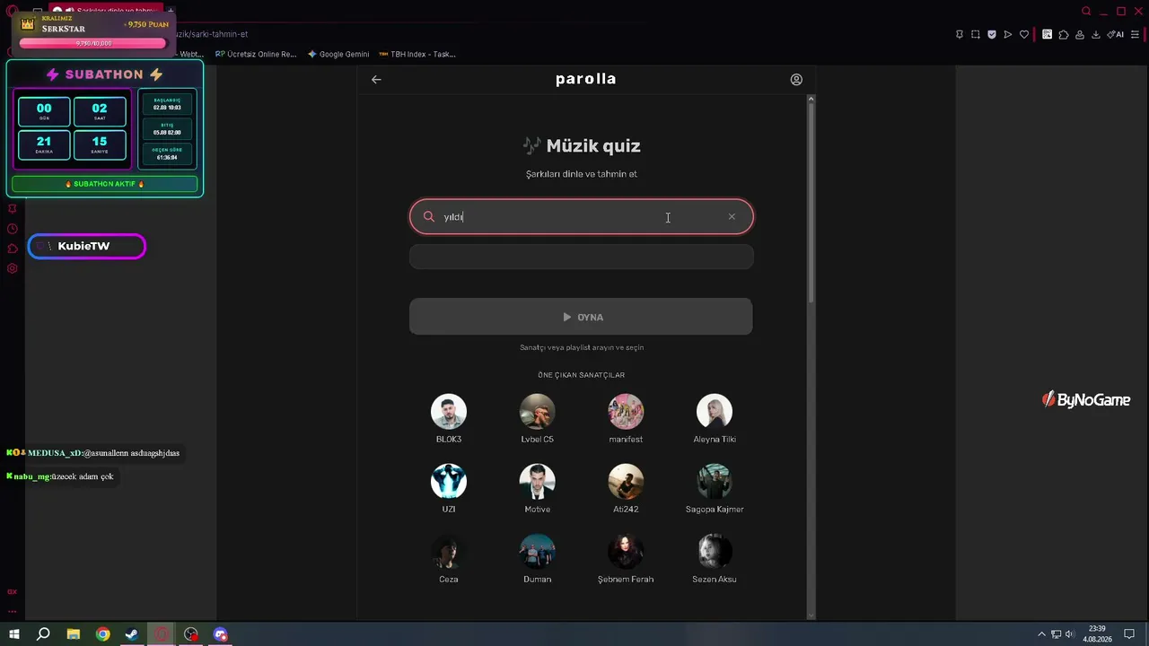Choose the manifest artist avatar
The height and width of the screenshot is (646, 1149).
coord(626,412)
